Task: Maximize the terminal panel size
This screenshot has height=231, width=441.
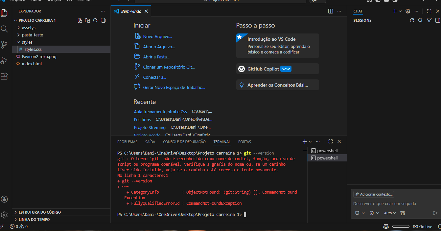Action: 331,142
